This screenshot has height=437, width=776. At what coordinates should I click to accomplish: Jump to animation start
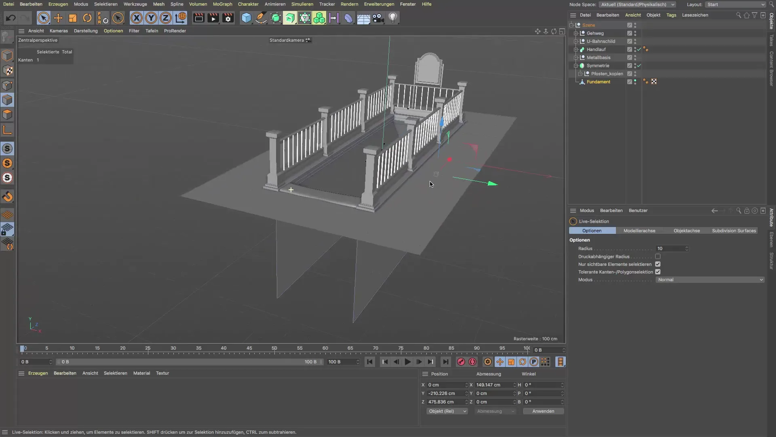(369, 362)
